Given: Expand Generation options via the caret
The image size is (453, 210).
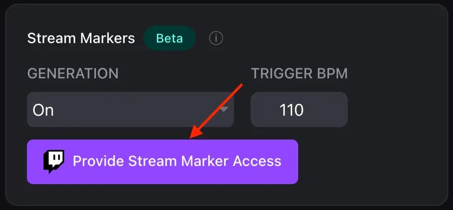Looking at the screenshot, I should pos(225,109).
